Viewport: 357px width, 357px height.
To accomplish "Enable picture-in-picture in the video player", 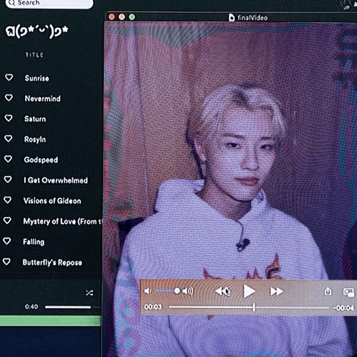I will click(349, 292).
